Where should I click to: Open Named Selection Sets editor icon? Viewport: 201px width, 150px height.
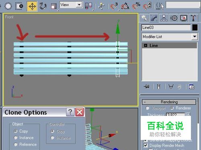pos(160,6)
